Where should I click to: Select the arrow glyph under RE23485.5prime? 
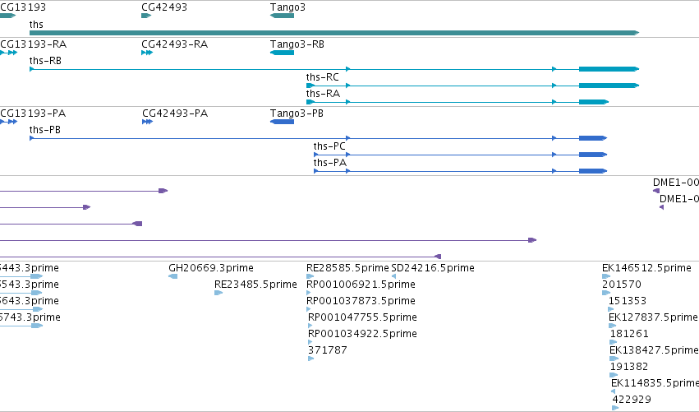coord(218,293)
